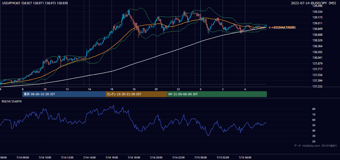
Task: Click RSI scale value 60
Action: coord(314,120)
